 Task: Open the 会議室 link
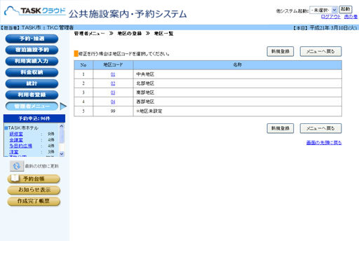[16, 140]
